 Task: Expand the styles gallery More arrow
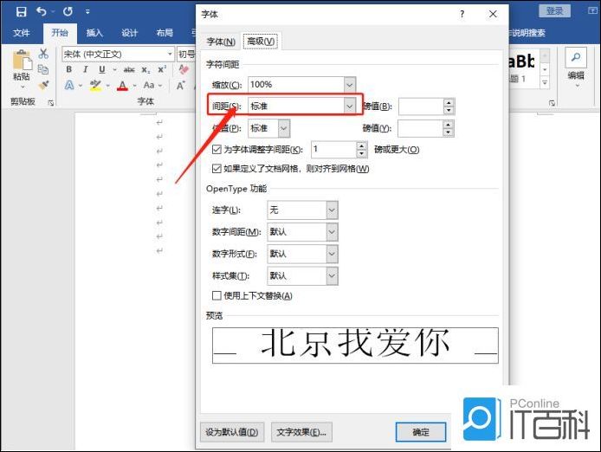(545, 82)
